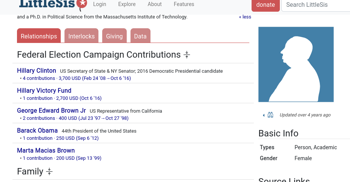The width and height of the screenshot is (350, 182).
Task: View the 250 USD Sep 6 '12 contribution
Action: click(61, 138)
